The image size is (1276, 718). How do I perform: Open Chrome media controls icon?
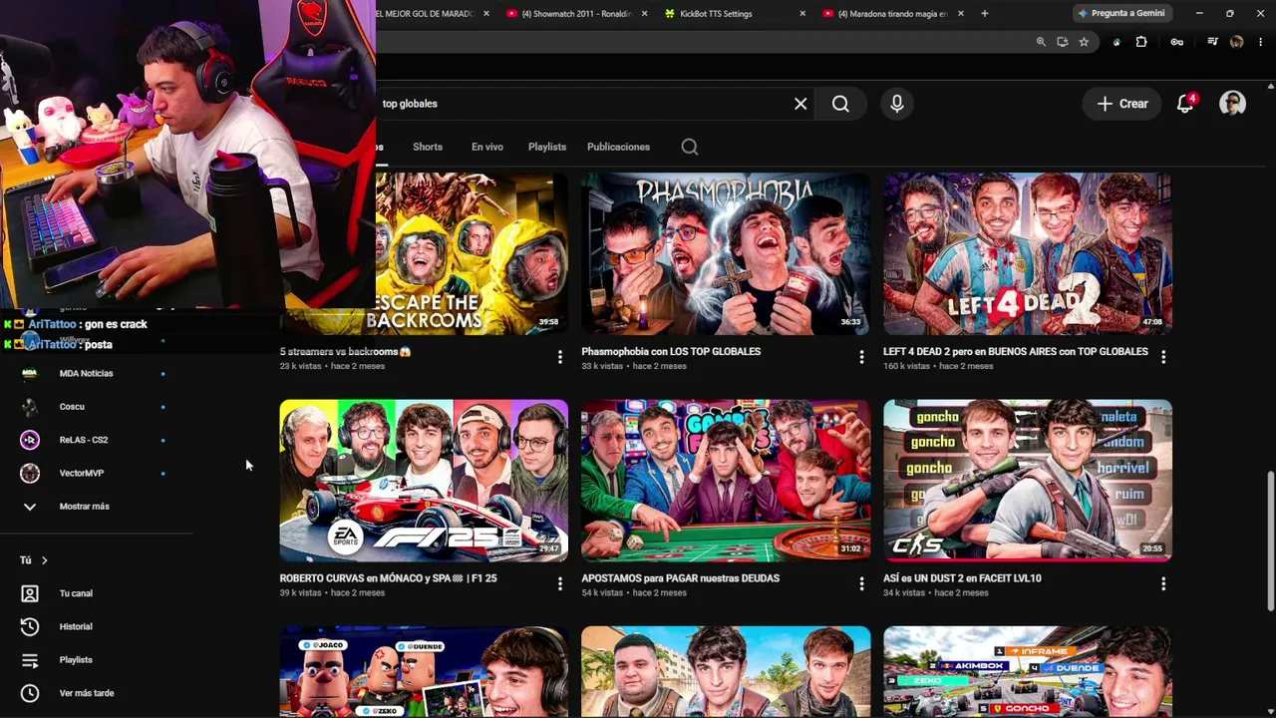[x=1212, y=42]
